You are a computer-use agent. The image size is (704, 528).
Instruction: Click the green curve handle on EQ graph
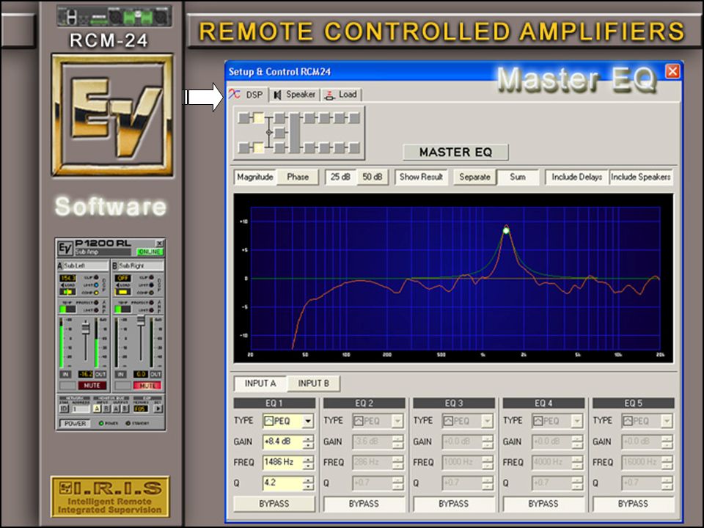click(x=506, y=230)
